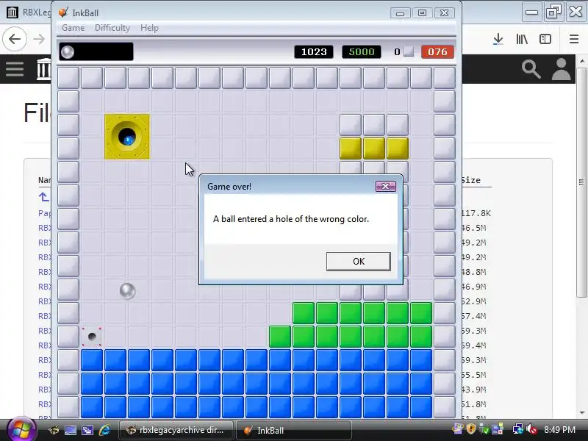Switch to rbxlegacyarchive taskbar button
Viewport: 588px width, 441px height.
[176, 430]
